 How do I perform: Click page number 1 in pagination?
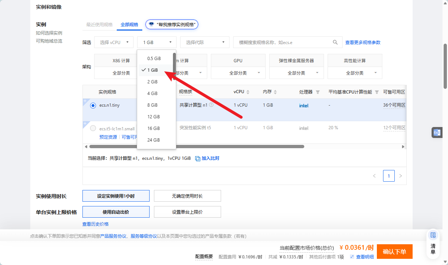tap(389, 176)
